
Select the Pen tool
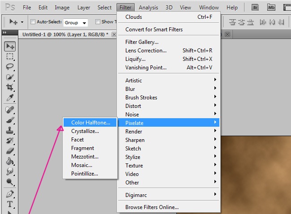[10, 194]
